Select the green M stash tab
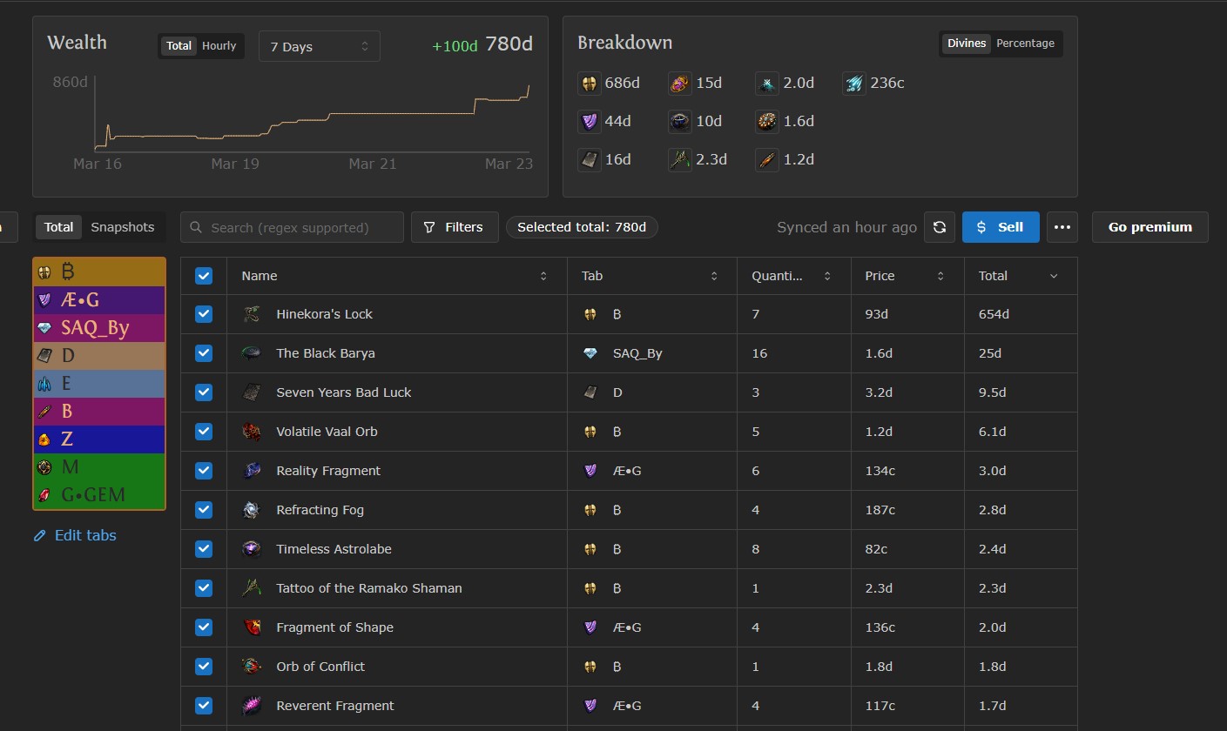Image resolution: width=1227 pixels, height=731 pixels. (99, 467)
